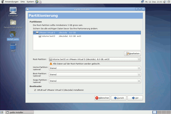Click the disk icon of VMware Virtual S row
Image resolution: width=171 pixels, height=114 pixels.
pos(37,33)
